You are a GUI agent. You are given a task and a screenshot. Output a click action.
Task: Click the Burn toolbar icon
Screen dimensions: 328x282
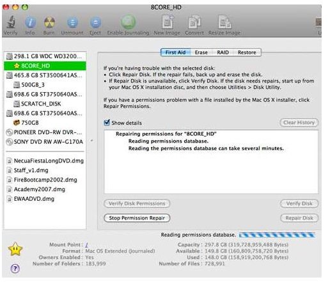pyautogui.click(x=49, y=22)
